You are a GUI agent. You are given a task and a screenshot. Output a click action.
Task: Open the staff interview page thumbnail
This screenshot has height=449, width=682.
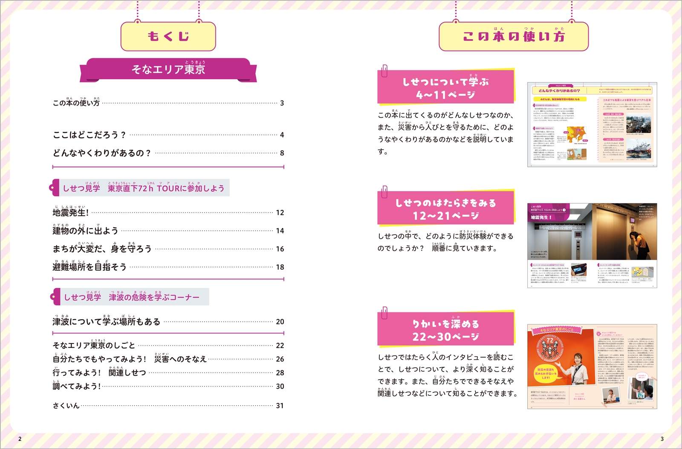coord(592,366)
